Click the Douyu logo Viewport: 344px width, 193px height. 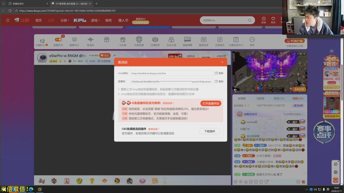click(x=22, y=20)
